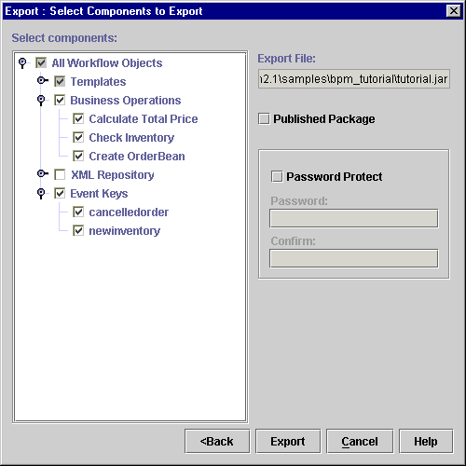Uncheck the All Workflow Objects checkbox
The image size is (466, 466).
pos(41,62)
